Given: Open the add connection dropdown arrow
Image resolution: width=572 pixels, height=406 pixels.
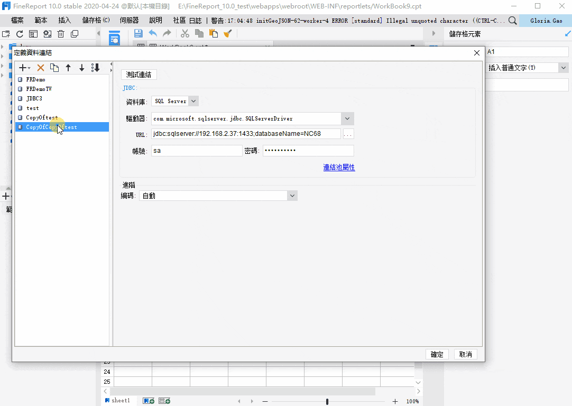Looking at the screenshot, I should tap(30, 68).
